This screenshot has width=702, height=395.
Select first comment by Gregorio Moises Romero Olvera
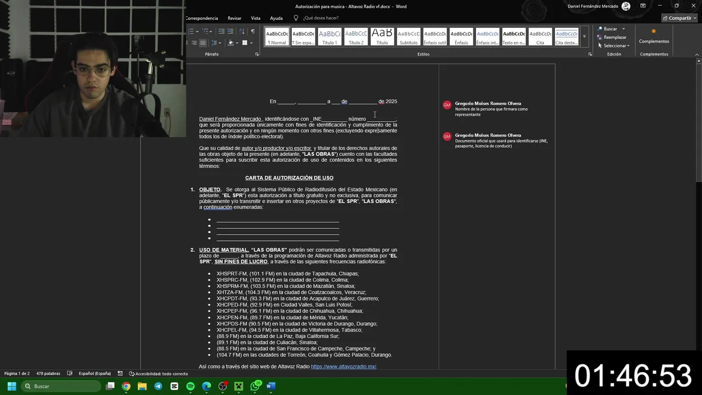point(496,109)
